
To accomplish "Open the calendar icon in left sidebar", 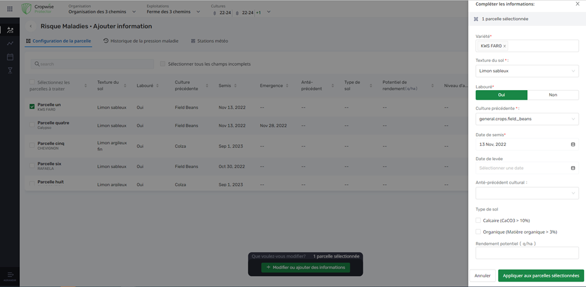I will pos(10,57).
